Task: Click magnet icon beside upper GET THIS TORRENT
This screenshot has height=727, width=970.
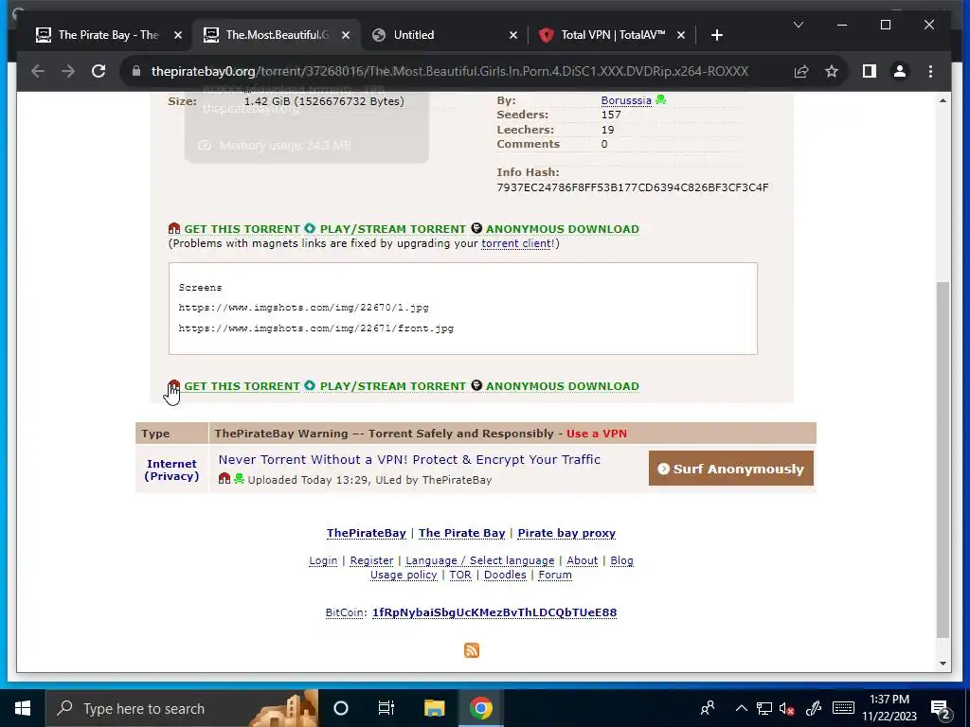Action: pyautogui.click(x=174, y=228)
